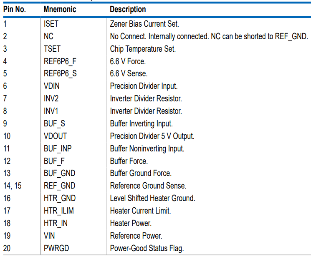The height and width of the screenshot is (267, 311).
Task: Select the "6.6 V Sense." description
Action: coord(129,74)
